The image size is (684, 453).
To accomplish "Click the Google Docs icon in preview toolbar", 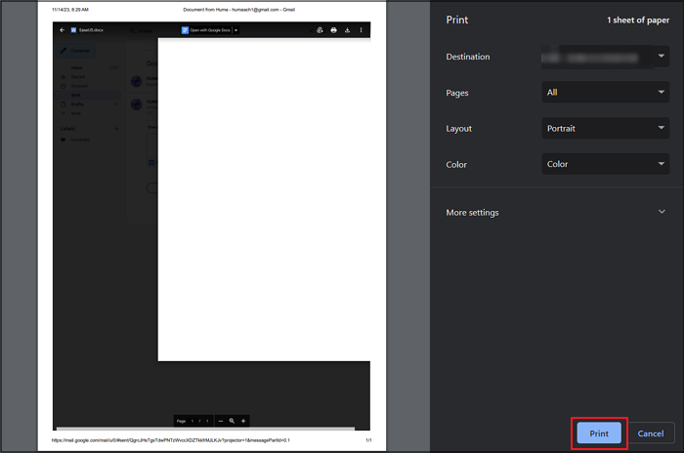I will coord(185,30).
